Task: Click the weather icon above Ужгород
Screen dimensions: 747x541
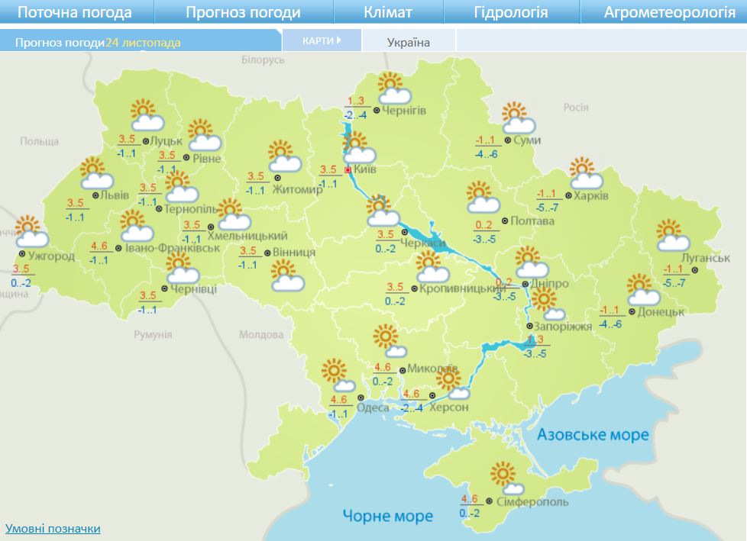Action: 28,232
